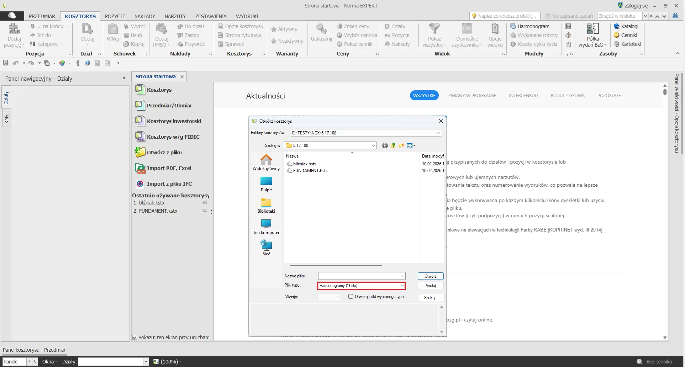Select the FUNDAMENT.hstx file
This screenshot has width=685, height=367.
[310, 171]
